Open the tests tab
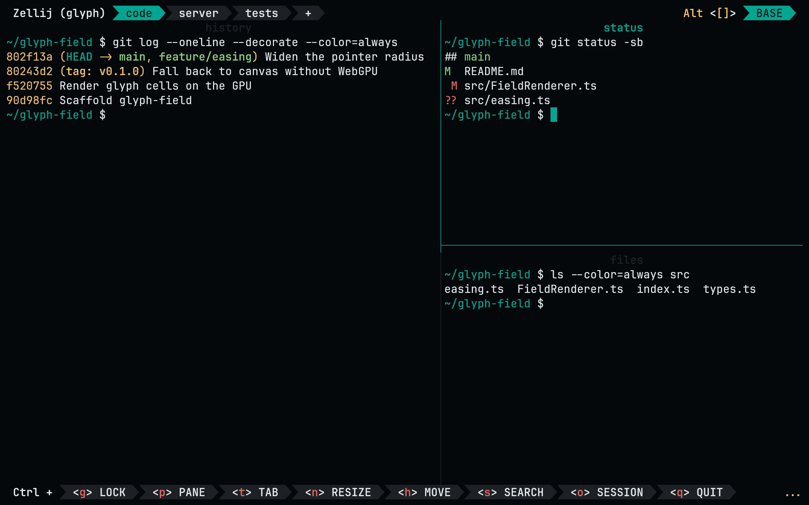809x505 pixels. (262, 13)
